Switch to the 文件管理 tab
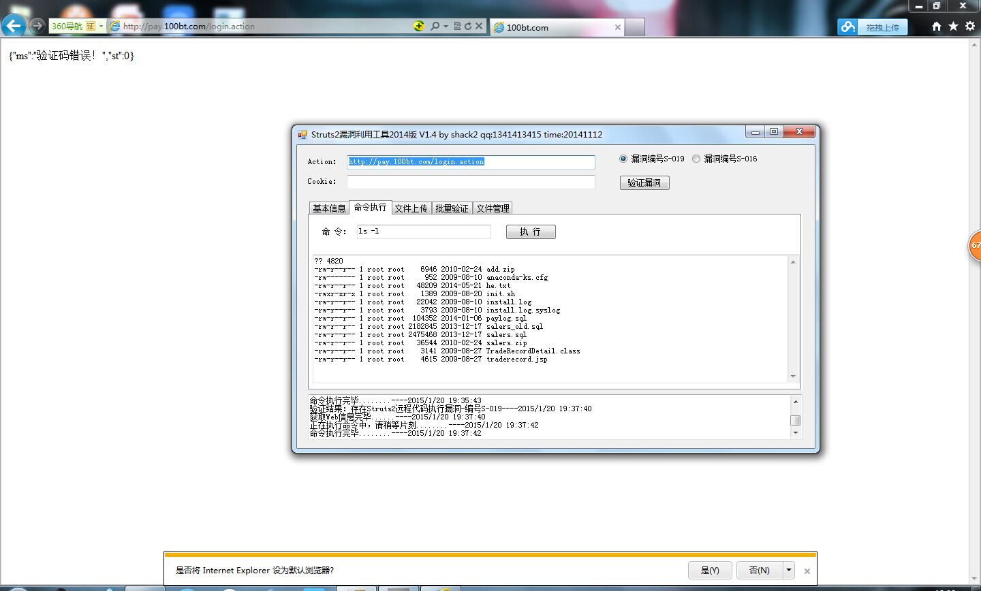981x591 pixels. [493, 208]
